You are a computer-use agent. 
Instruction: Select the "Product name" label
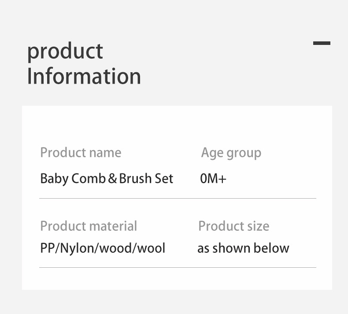(x=81, y=152)
